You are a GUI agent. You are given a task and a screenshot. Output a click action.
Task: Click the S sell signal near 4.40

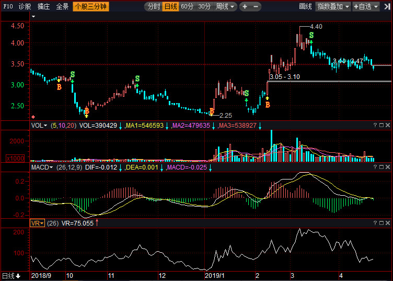311,35
